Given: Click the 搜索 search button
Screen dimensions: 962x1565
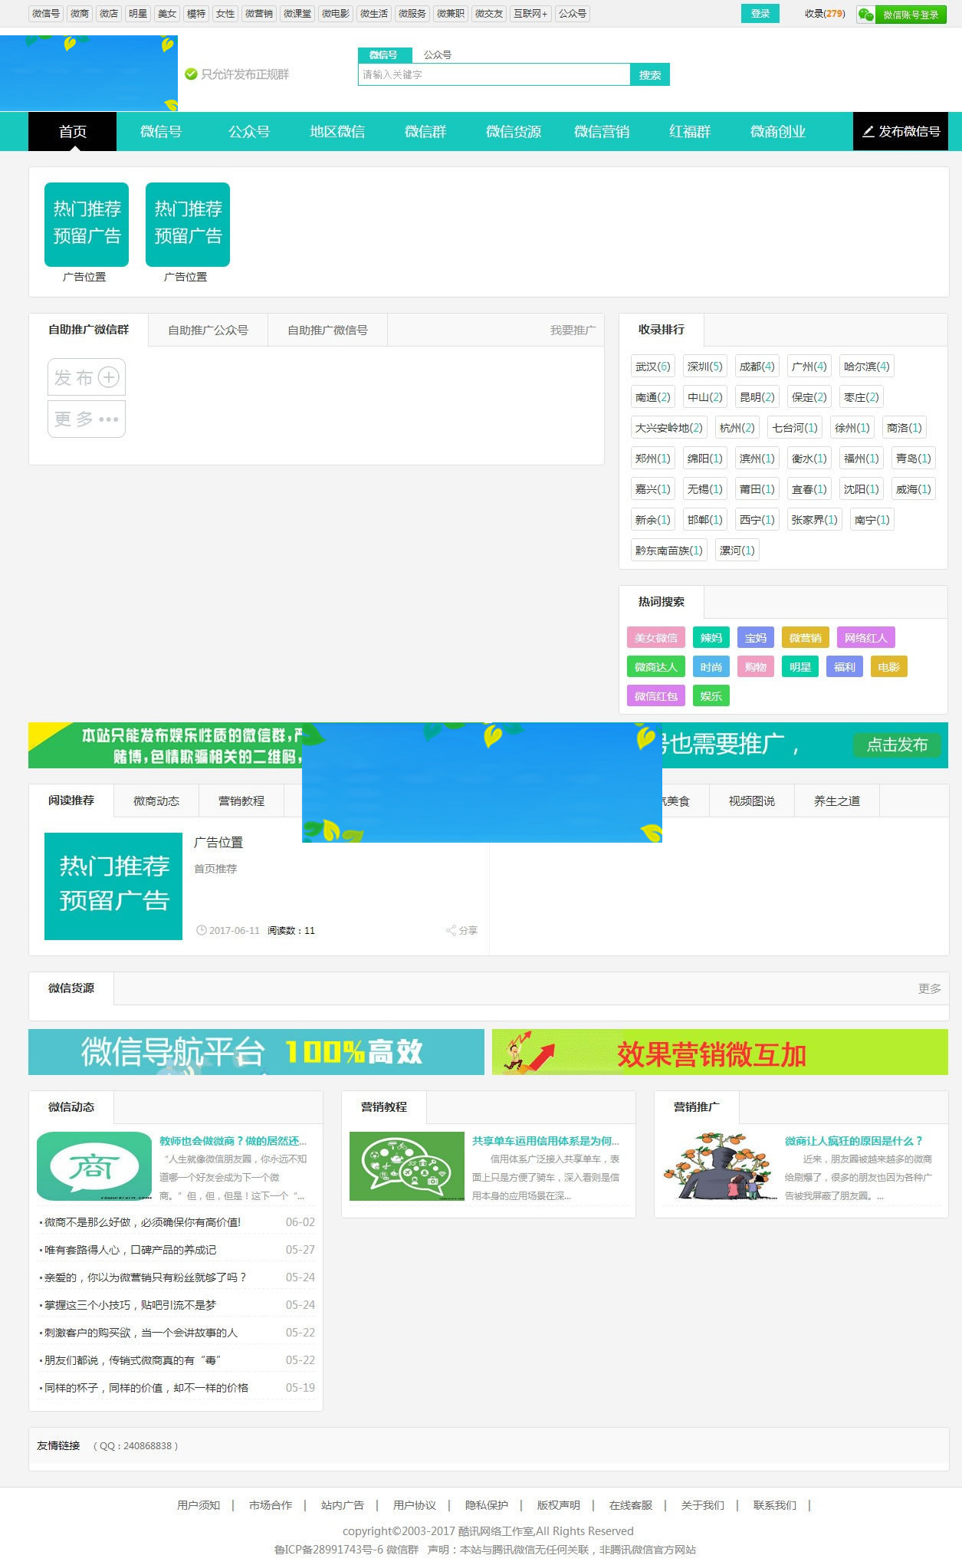Looking at the screenshot, I should (649, 75).
